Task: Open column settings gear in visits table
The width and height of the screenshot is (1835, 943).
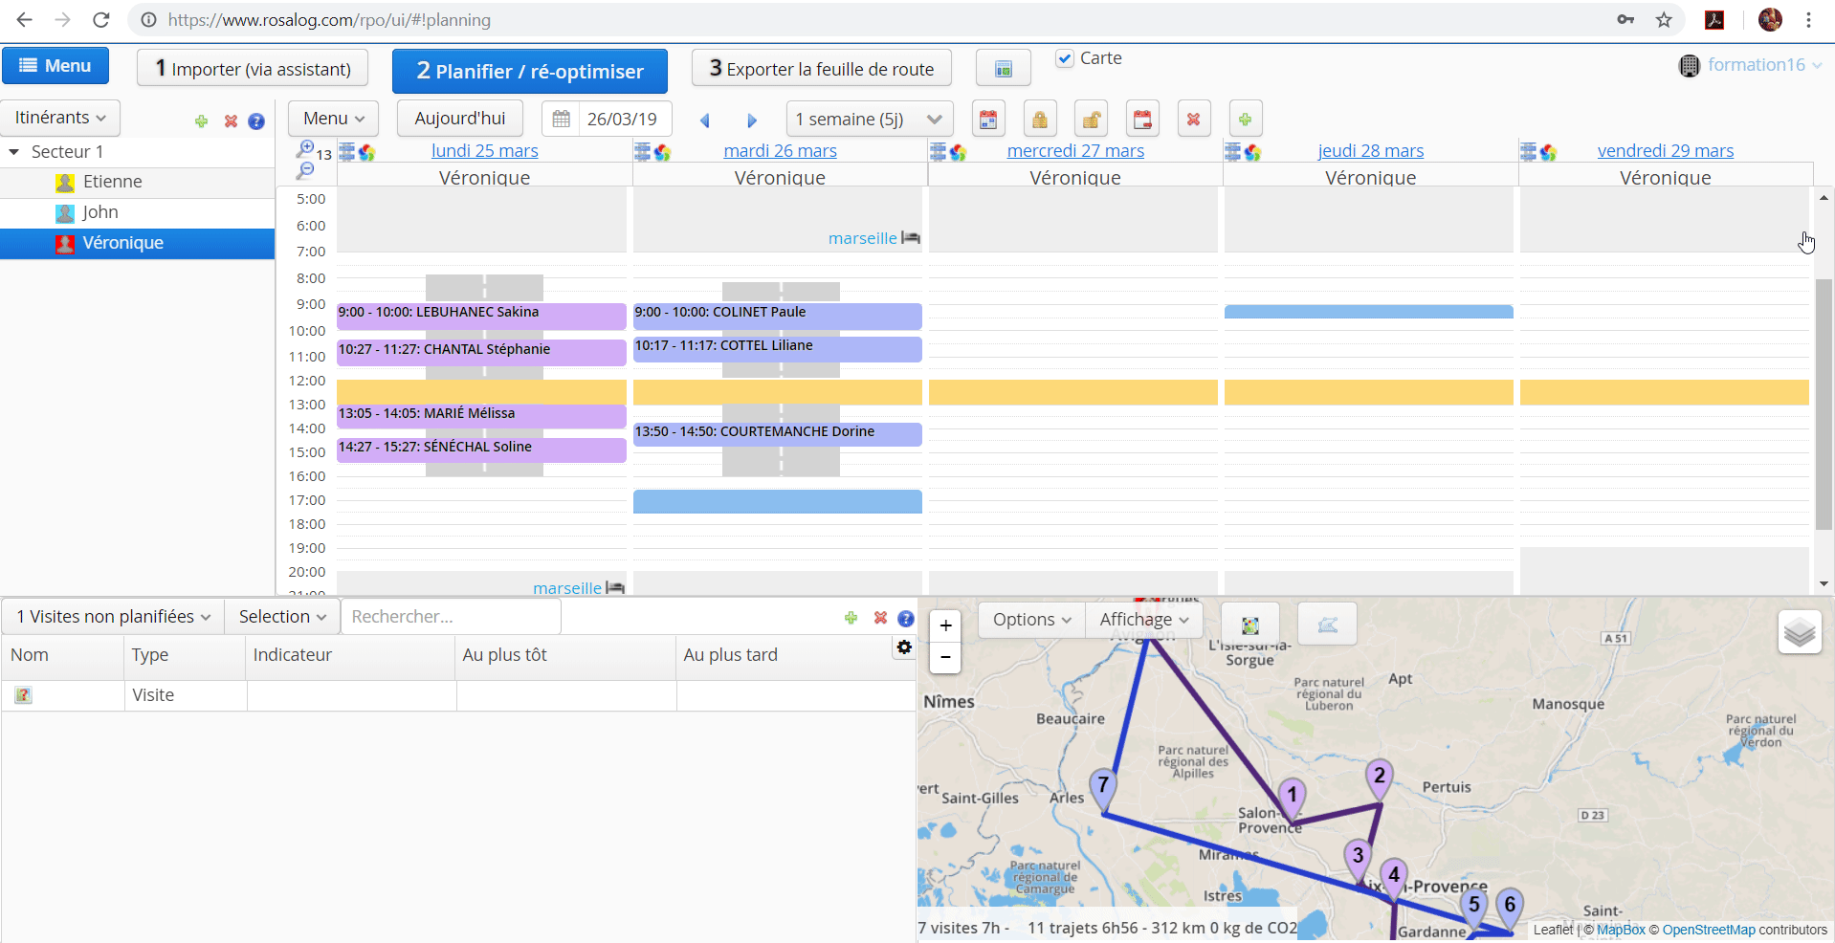Action: point(904,647)
